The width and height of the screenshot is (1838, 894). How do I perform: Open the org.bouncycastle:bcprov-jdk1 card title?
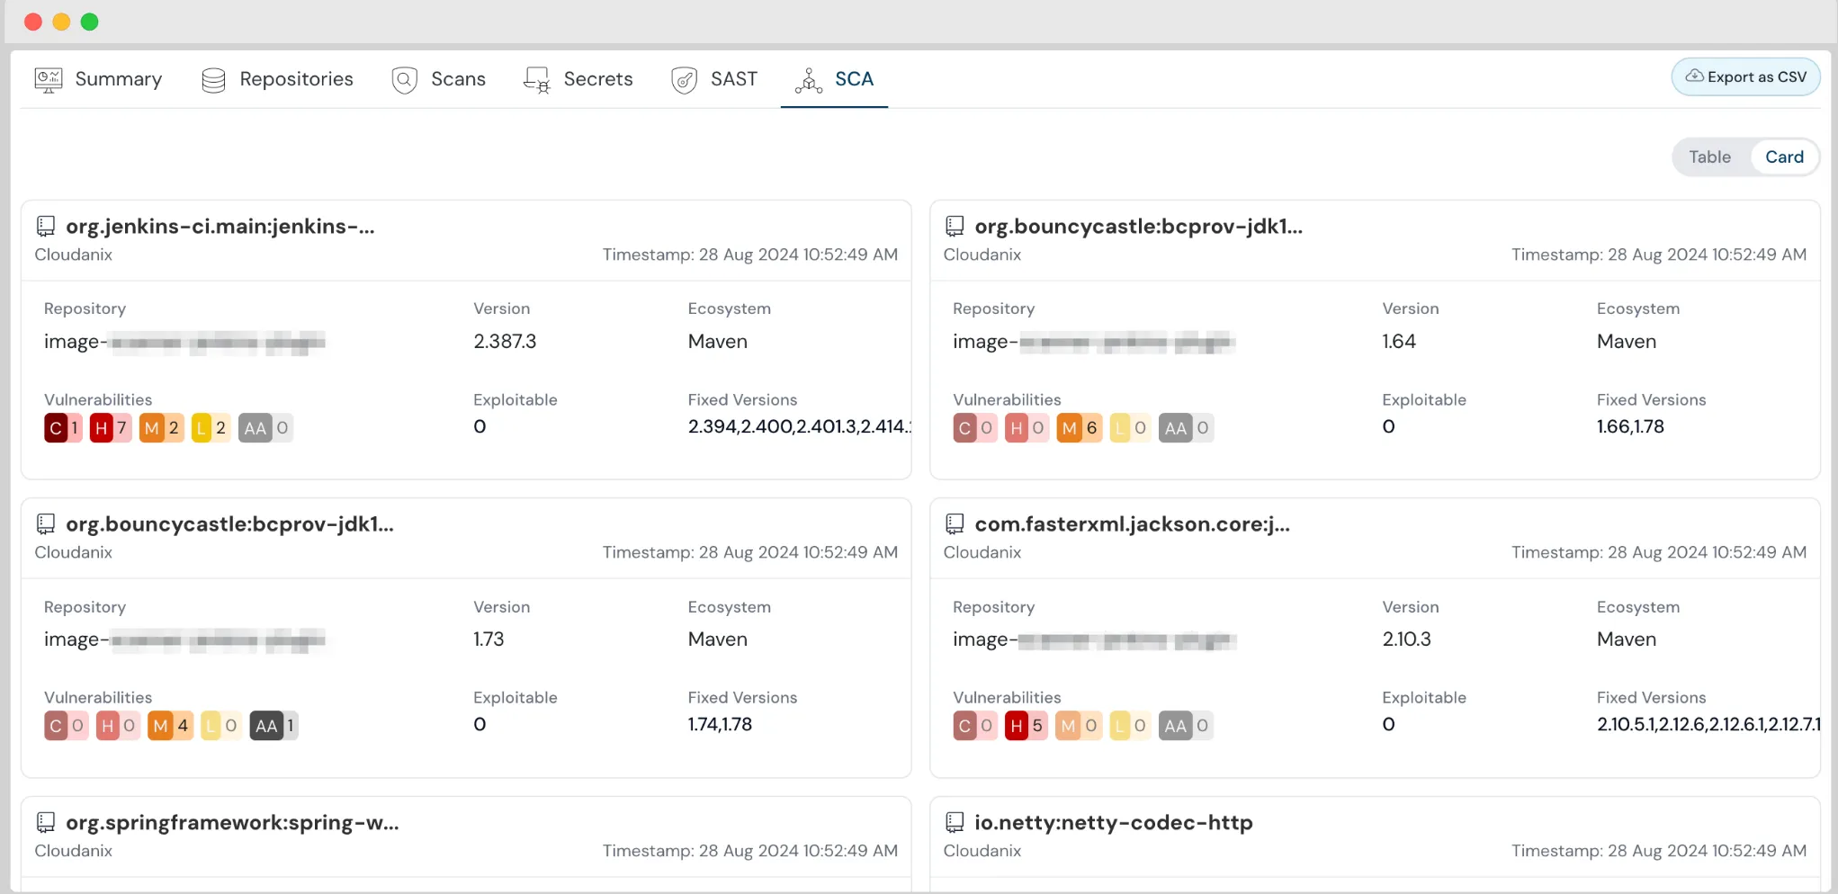coord(1138,226)
